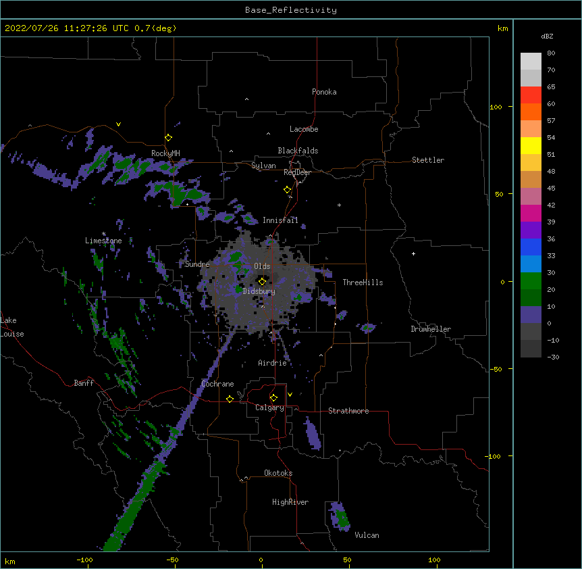Click the Cochrane city label

point(217,384)
